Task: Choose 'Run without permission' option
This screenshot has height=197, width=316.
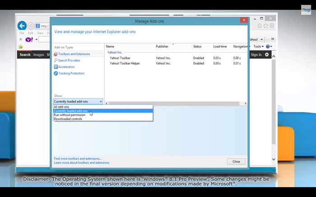Action: pyautogui.click(x=70, y=115)
